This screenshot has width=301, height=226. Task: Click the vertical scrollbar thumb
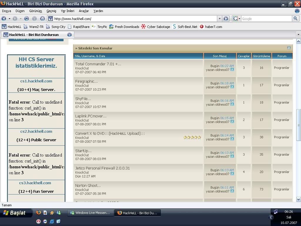point(298,125)
